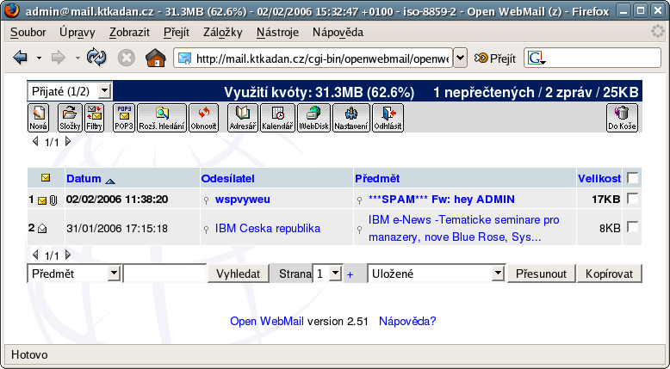Click opened envelope icon of message 2
This screenshot has width=670, height=369.
42,229
